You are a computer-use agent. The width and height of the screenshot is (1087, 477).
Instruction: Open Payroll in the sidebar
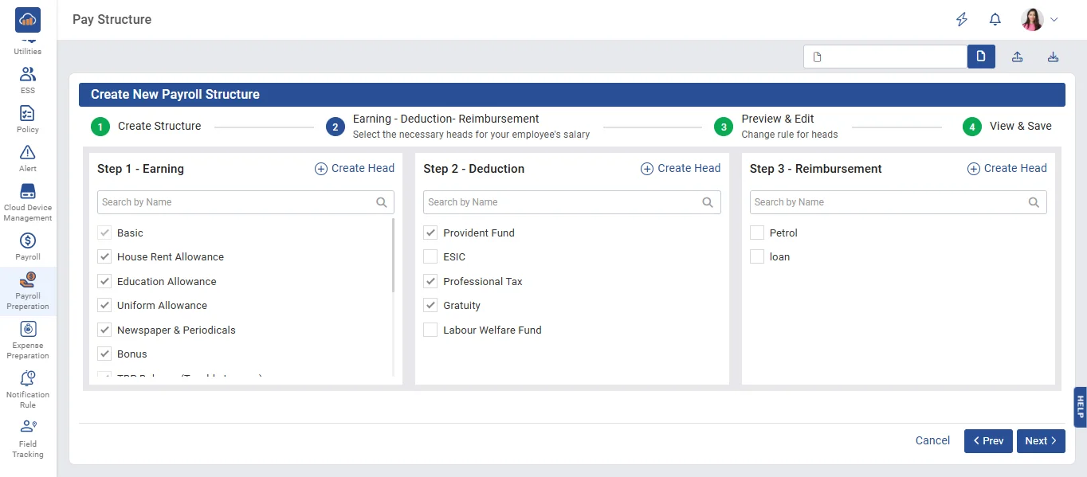[28, 246]
